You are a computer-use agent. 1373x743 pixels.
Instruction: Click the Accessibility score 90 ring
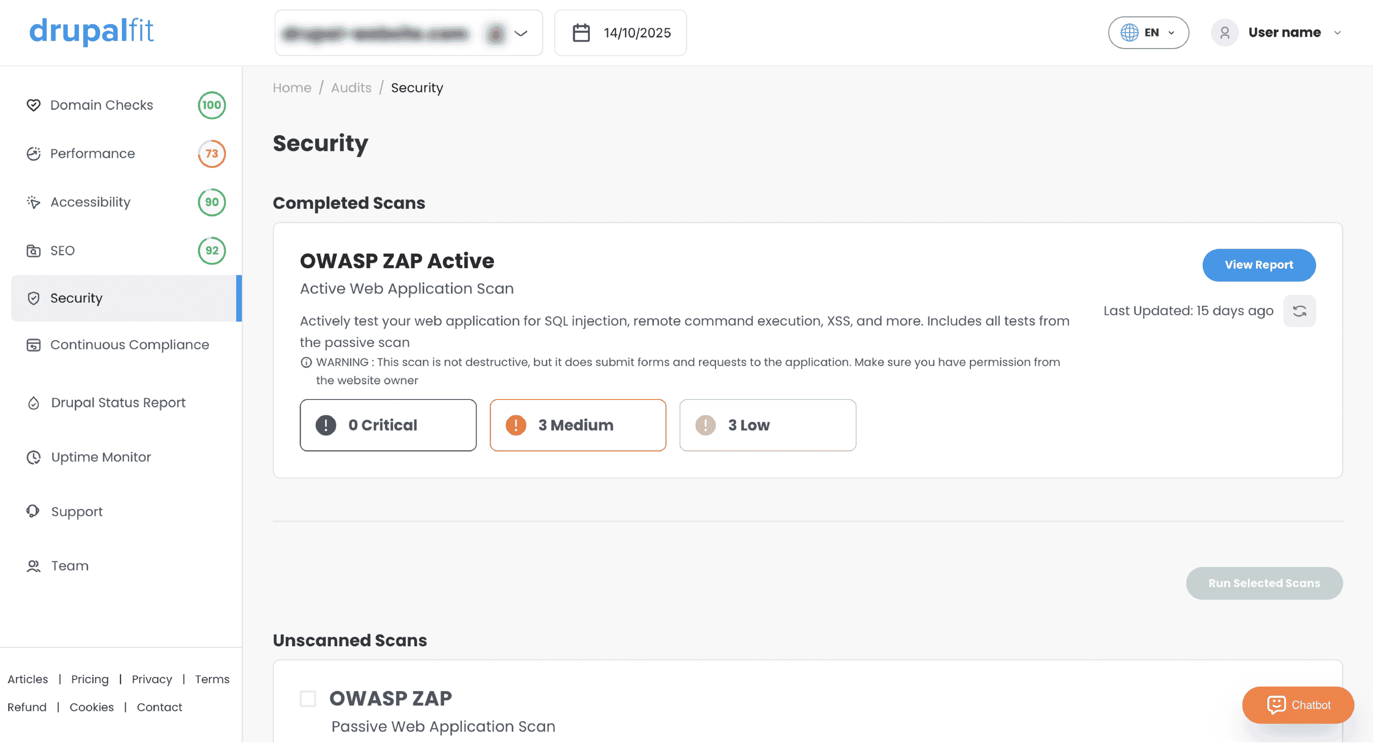212,202
